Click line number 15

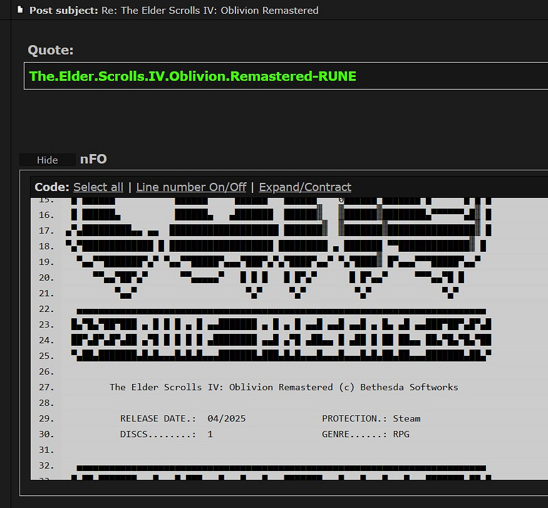coord(46,200)
